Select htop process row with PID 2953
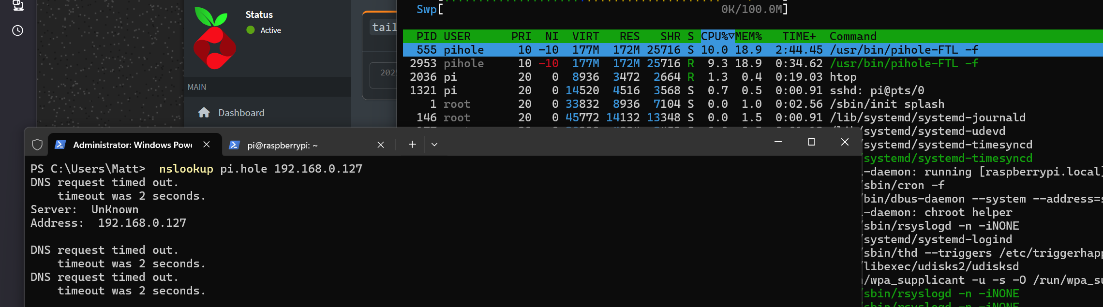 click(677, 63)
